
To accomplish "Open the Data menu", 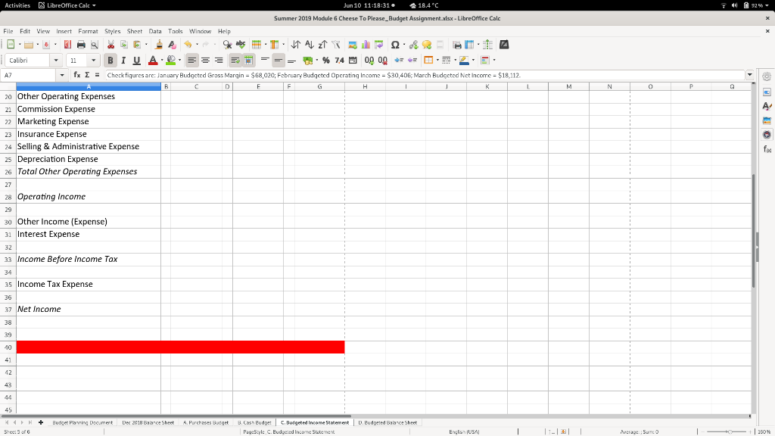I will tap(157, 33).
